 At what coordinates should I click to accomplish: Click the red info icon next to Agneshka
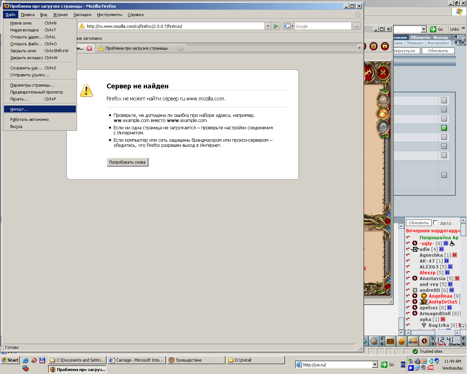455,255
